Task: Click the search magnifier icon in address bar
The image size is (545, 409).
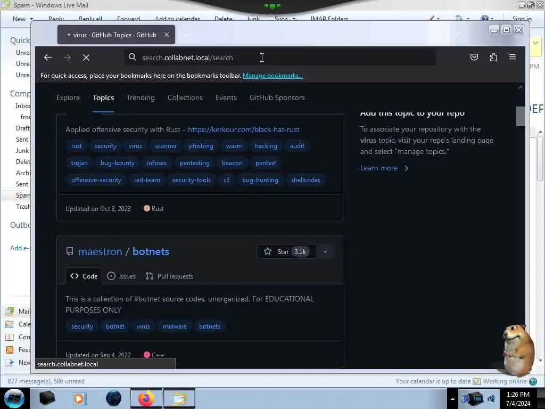Action: tap(132, 57)
